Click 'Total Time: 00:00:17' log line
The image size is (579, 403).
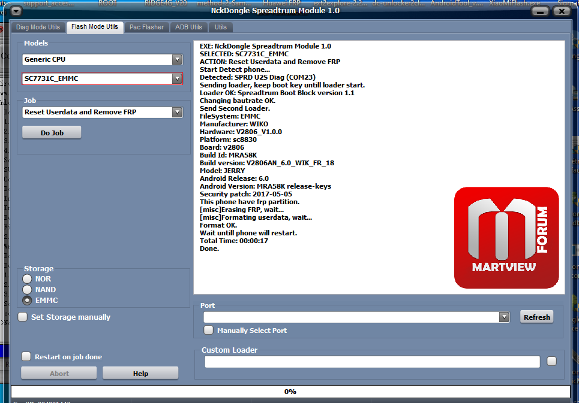(x=234, y=241)
